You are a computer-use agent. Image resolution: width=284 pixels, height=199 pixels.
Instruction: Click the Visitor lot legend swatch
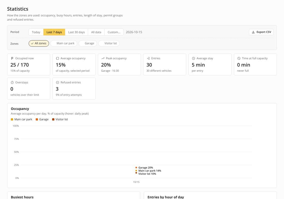(53, 119)
